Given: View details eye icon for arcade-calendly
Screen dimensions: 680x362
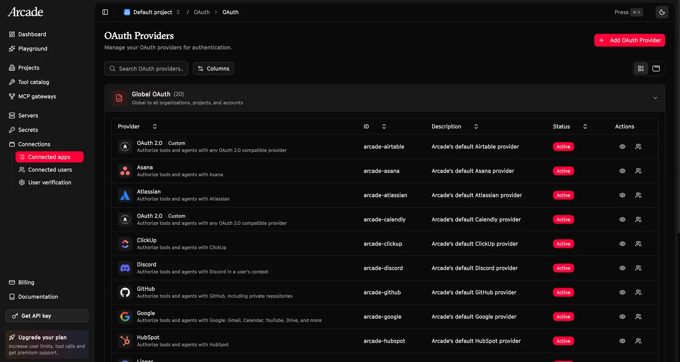Looking at the screenshot, I should click(623, 220).
